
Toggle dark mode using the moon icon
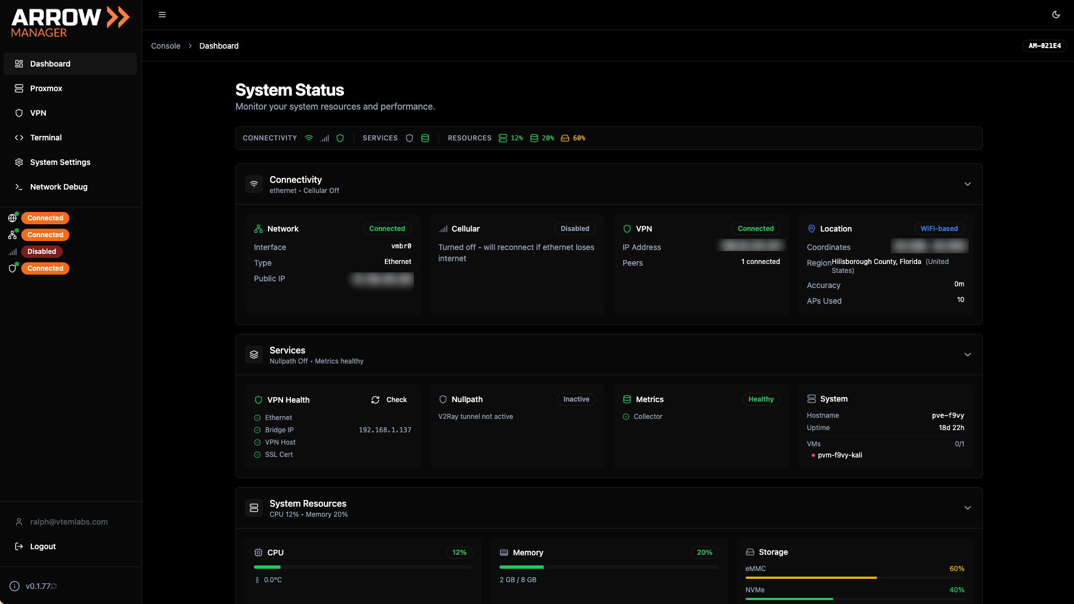pos(1056,15)
